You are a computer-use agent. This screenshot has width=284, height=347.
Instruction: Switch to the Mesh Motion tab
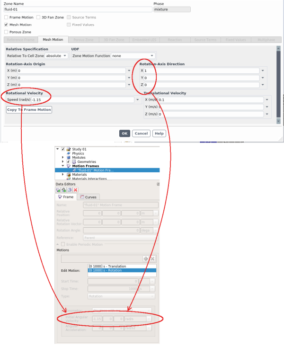pos(53,40)
